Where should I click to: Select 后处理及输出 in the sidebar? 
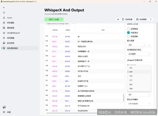pos(20,48)
